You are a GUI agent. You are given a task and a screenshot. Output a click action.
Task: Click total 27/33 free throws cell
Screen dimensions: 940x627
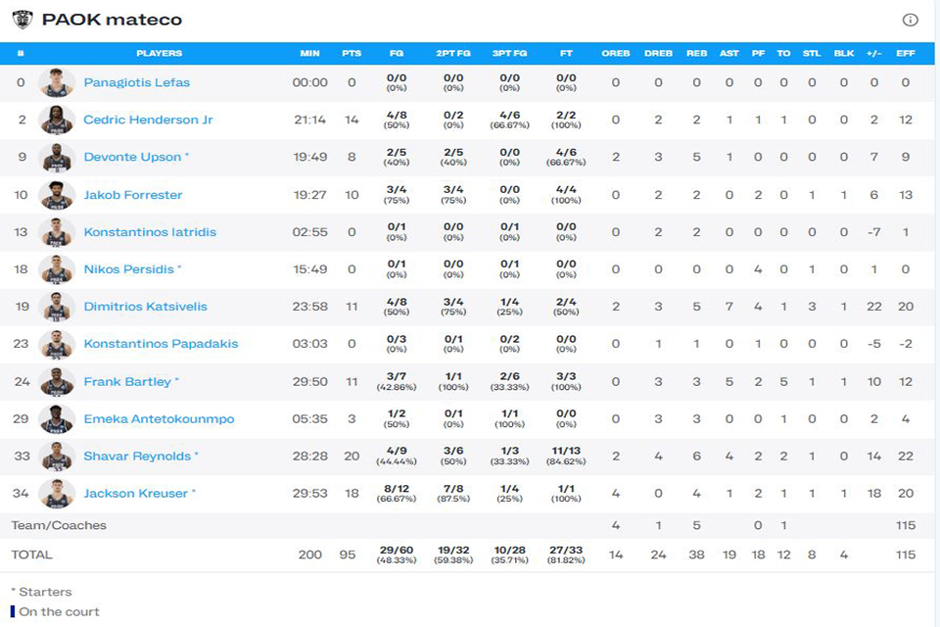[x=566, y=555]
